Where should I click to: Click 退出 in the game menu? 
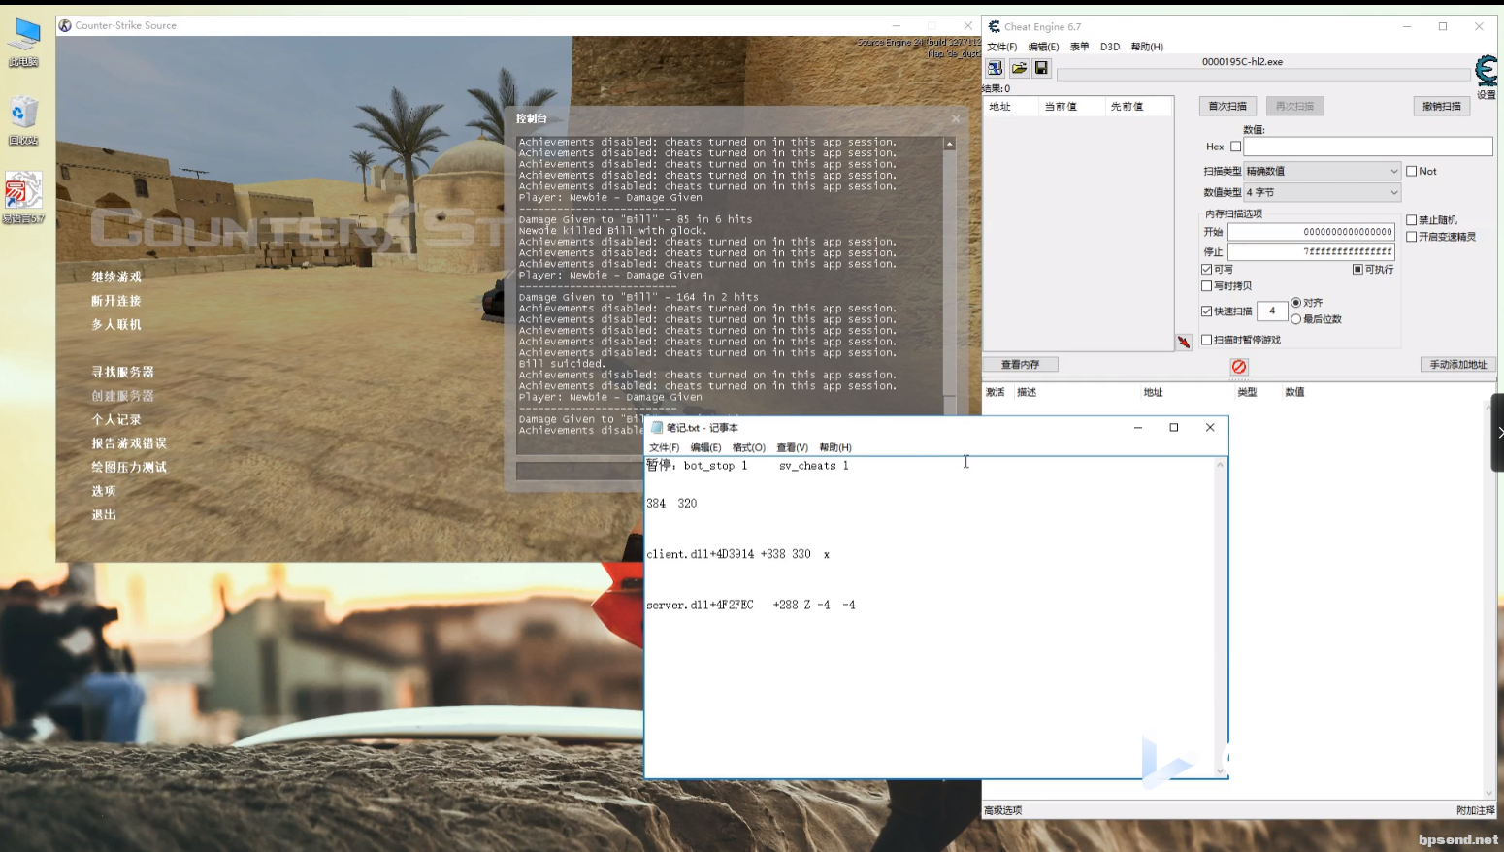(x=104, y=514)
